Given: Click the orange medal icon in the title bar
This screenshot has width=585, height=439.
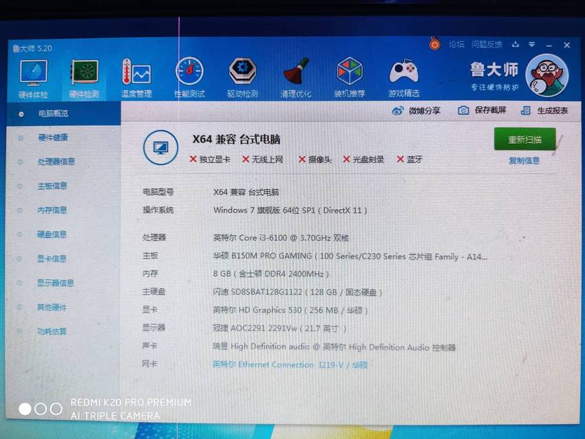Looking at the screenshot, I should coord(434,44).
